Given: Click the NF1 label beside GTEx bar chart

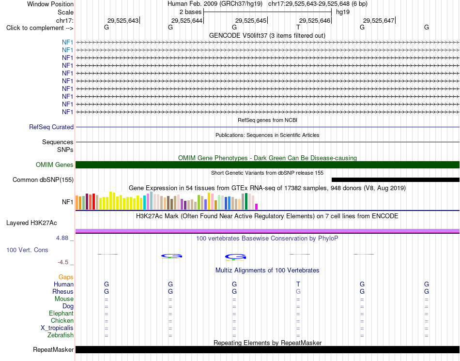Looking at the screenshot, I should (67, 202).
